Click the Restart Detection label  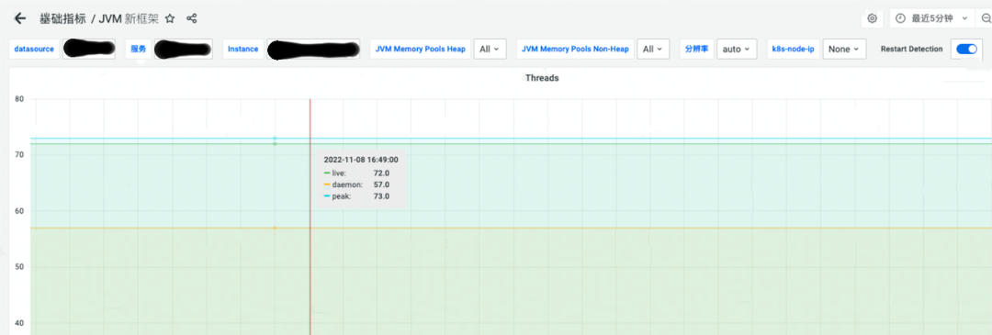click(912, 49)
